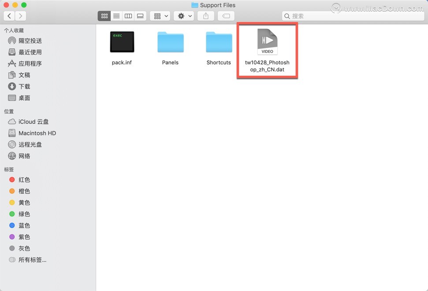Viewport: 428px width, 291px height.
Task: Show 所有标签… all tags
Action: 32,260
